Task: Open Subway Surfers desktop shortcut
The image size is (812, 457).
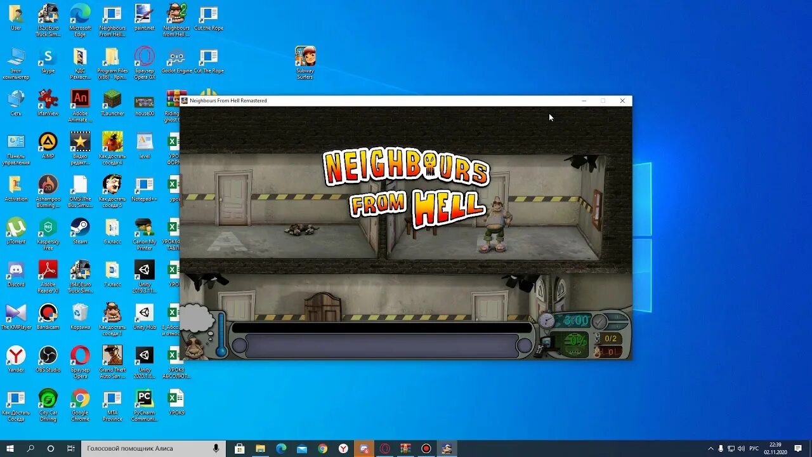Action: (305, 63)
